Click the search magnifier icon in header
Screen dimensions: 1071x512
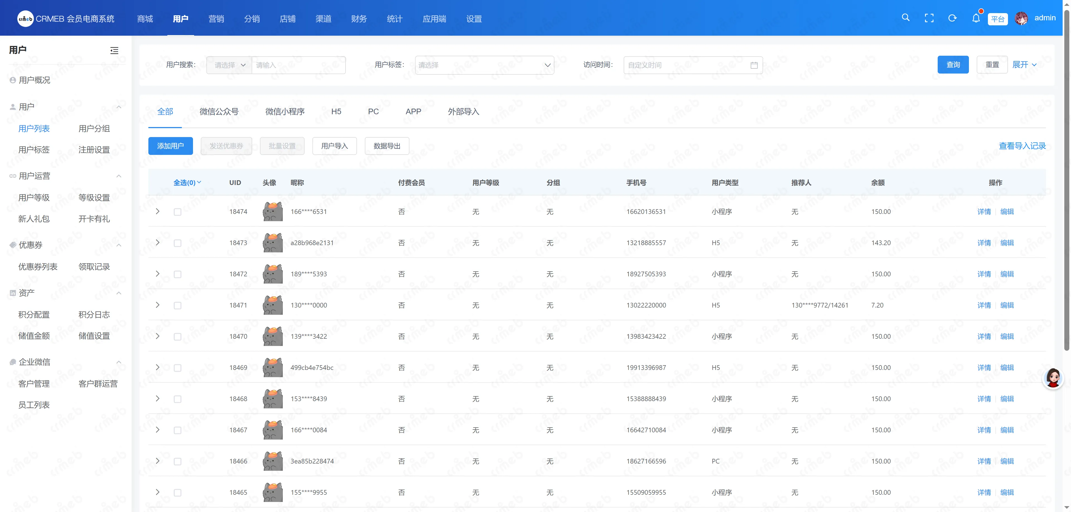pyautogui.click(x=906, y=18)
